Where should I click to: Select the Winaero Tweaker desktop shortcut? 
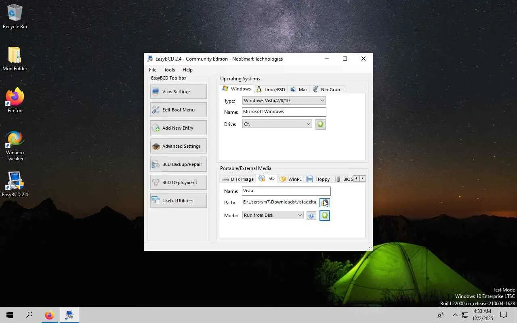[15, 145]
